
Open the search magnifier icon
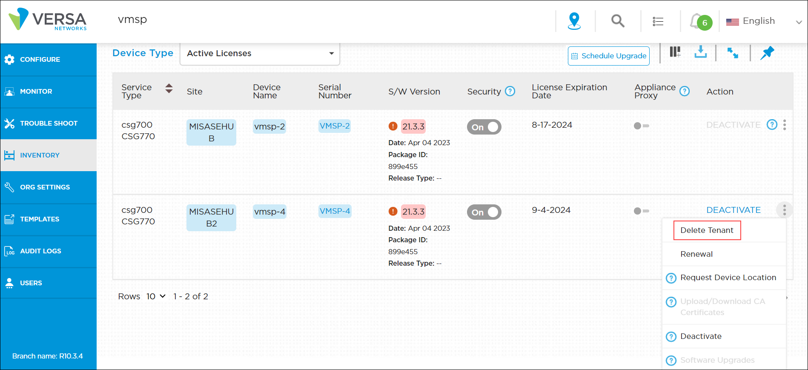[x=617, y=20]
